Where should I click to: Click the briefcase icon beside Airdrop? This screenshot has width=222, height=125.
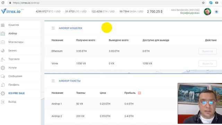[3, 34]
